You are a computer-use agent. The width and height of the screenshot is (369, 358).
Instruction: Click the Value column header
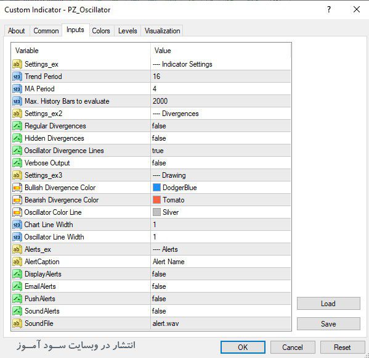click(221, 51)
